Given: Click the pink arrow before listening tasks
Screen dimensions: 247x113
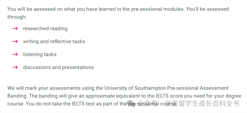Looking at the screenshot, I should coord(15,54).
